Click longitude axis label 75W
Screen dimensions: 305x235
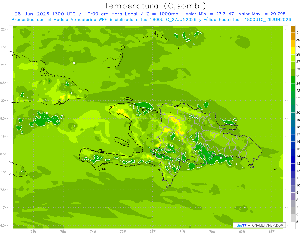[63, 231]
